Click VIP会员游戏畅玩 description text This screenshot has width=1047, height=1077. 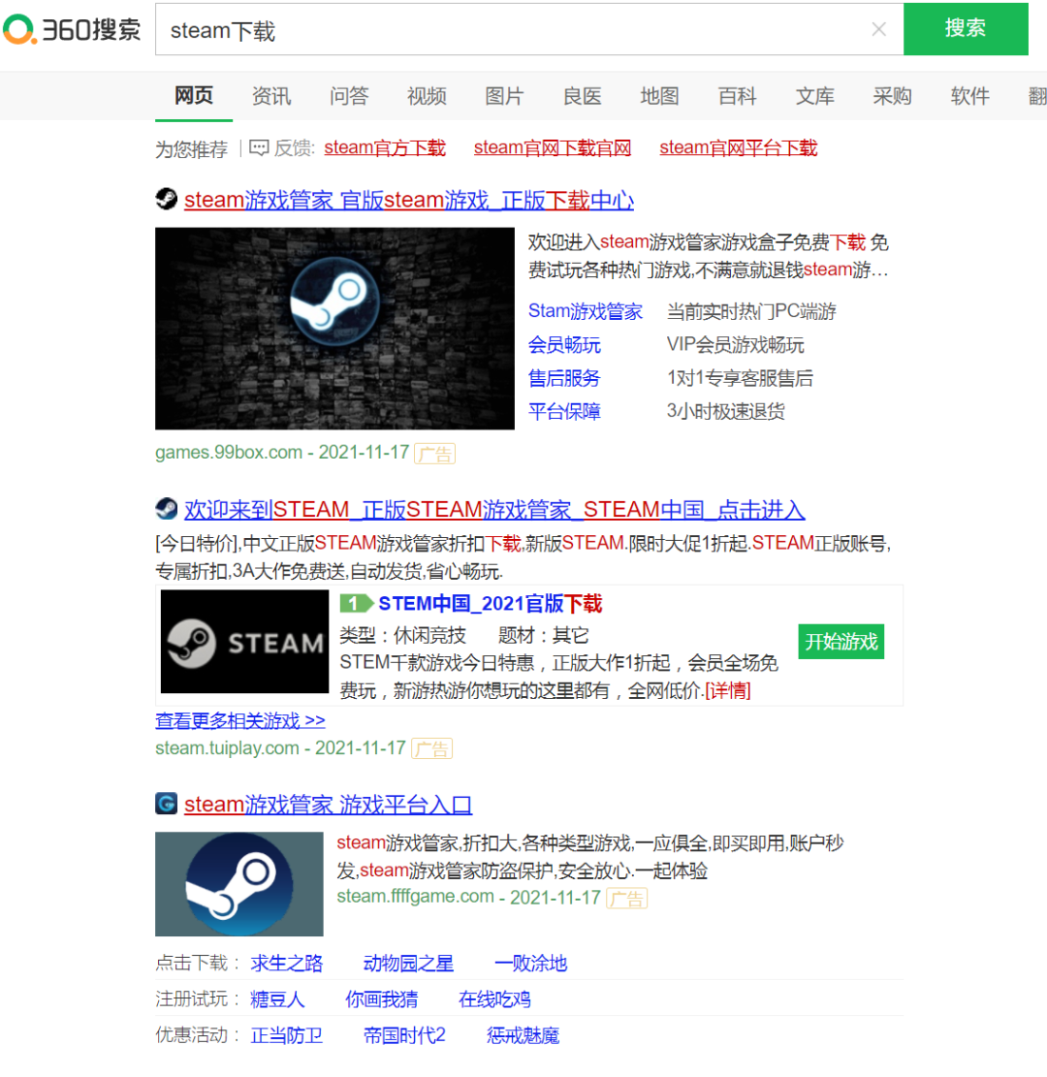click(x=735, y=344)
